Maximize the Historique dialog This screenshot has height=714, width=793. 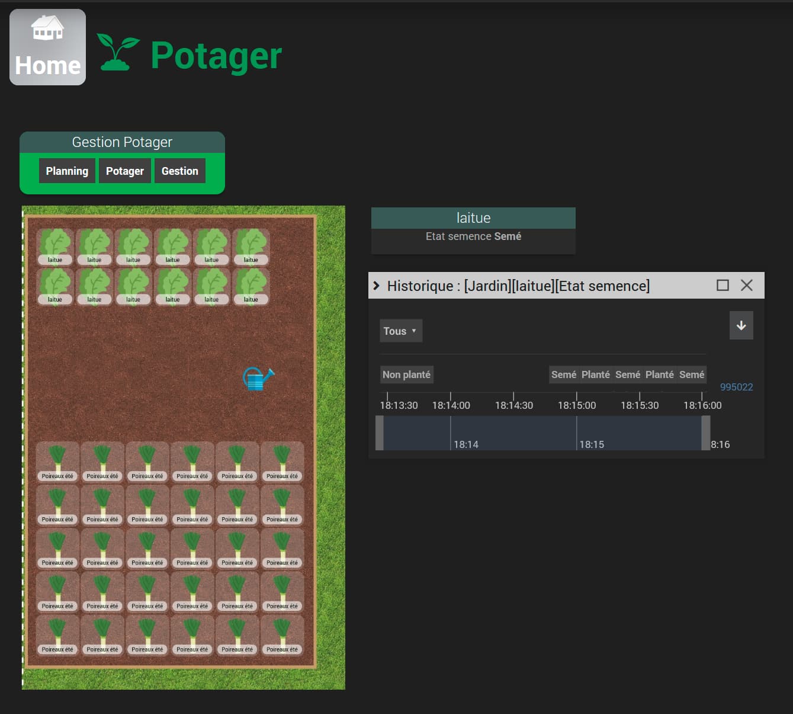tap(723, 286)
